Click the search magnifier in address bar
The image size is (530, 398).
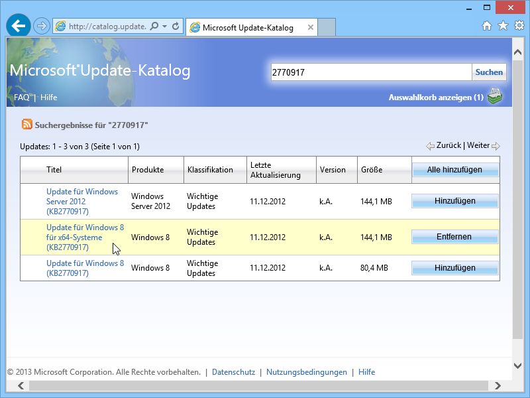pos(154,26)
